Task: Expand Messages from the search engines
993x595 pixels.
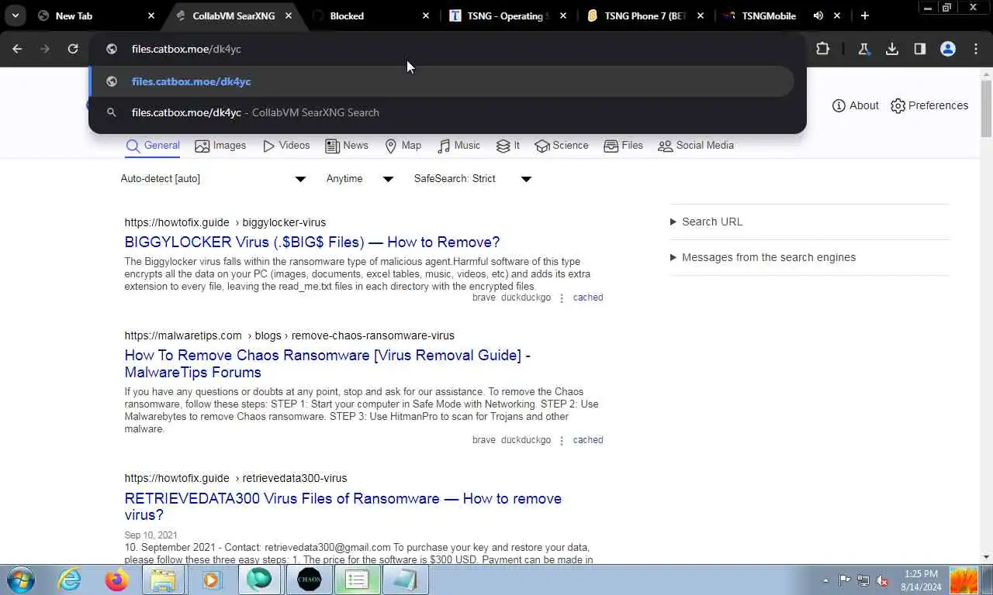Action: click(x=763, y=257)
